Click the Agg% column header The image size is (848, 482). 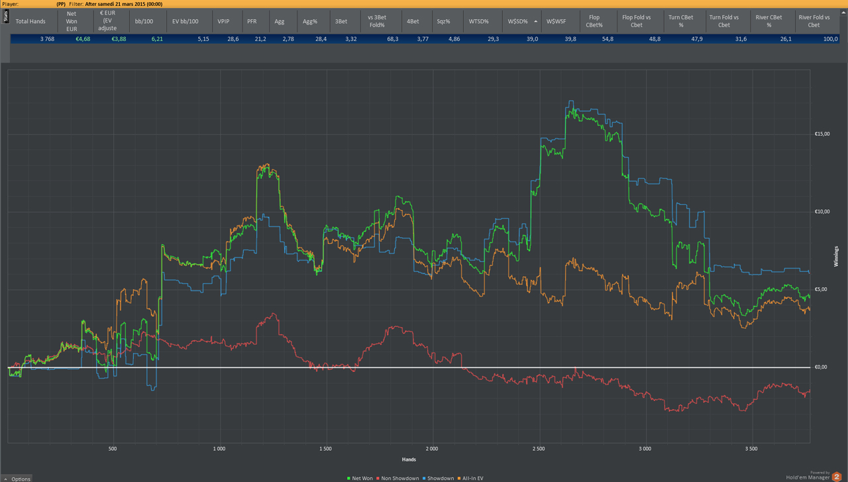click(x=313, y=21)
